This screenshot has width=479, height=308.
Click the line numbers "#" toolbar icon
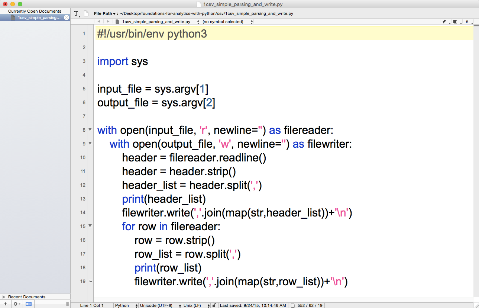[x=466, y=21]
